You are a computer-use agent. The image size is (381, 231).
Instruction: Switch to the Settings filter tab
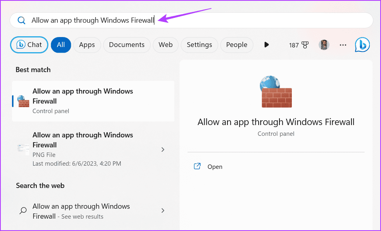pos(199,45)
